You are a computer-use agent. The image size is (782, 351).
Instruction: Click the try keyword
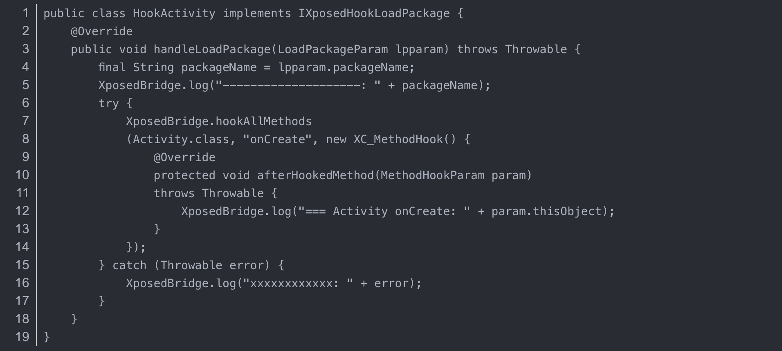click(x=108, y=103)
